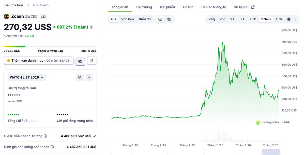The width and height of the screenshot is (305, 155).
Task: Click the star icon in Thêm vào danh mục
Action: pyautogui.click(x=9, y=61)
